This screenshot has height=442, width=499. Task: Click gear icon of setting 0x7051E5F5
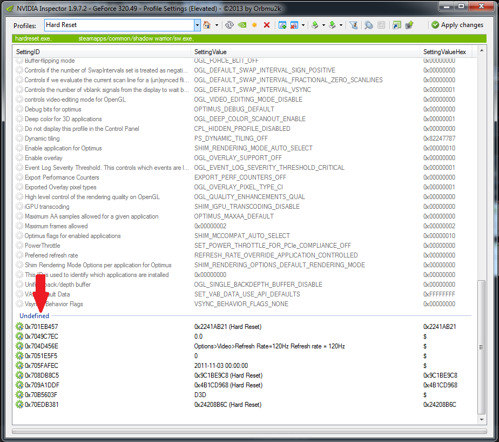[20, 355]
